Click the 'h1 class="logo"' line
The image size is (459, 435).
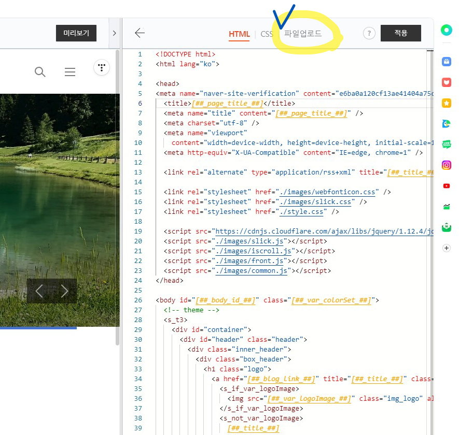(238, 369)
